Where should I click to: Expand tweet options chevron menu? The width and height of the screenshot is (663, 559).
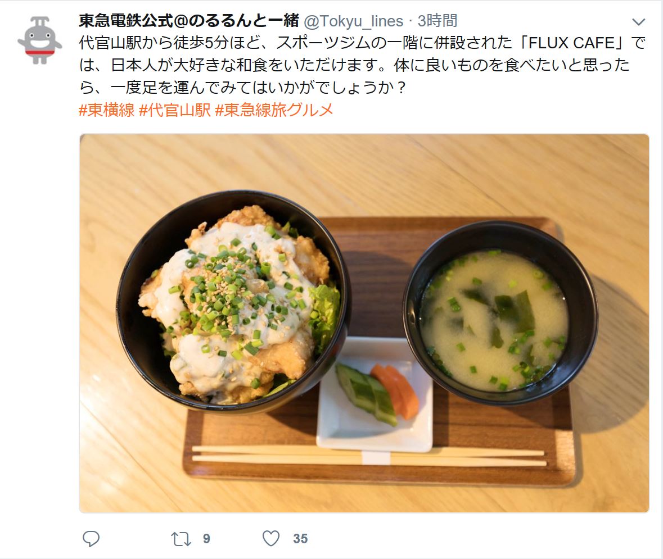[x=638, y=21]
